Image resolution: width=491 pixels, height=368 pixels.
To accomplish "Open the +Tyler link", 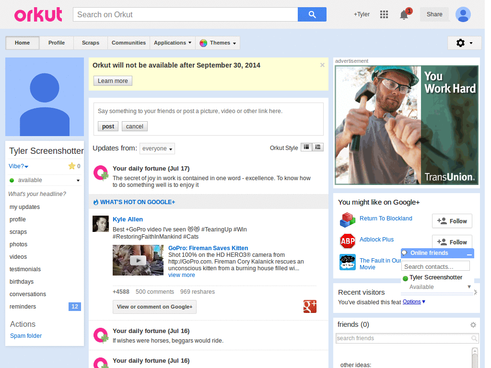I will (x=362, y=14).
